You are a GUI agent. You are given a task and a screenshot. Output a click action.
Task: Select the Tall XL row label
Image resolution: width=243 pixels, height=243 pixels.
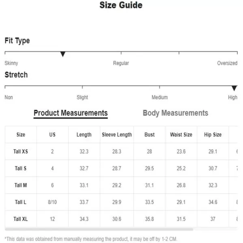tap(21, 219)
